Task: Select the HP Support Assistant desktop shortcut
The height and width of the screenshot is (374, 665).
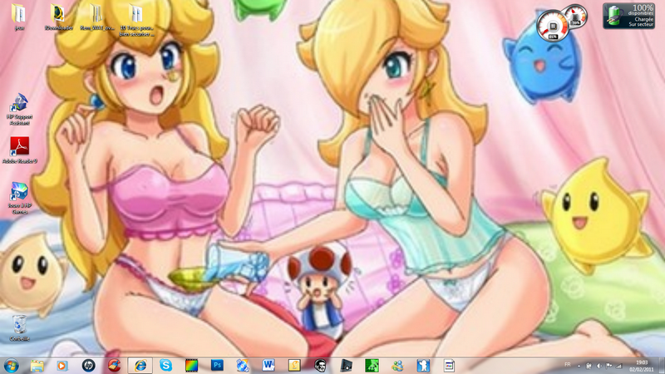Action: 19,110
